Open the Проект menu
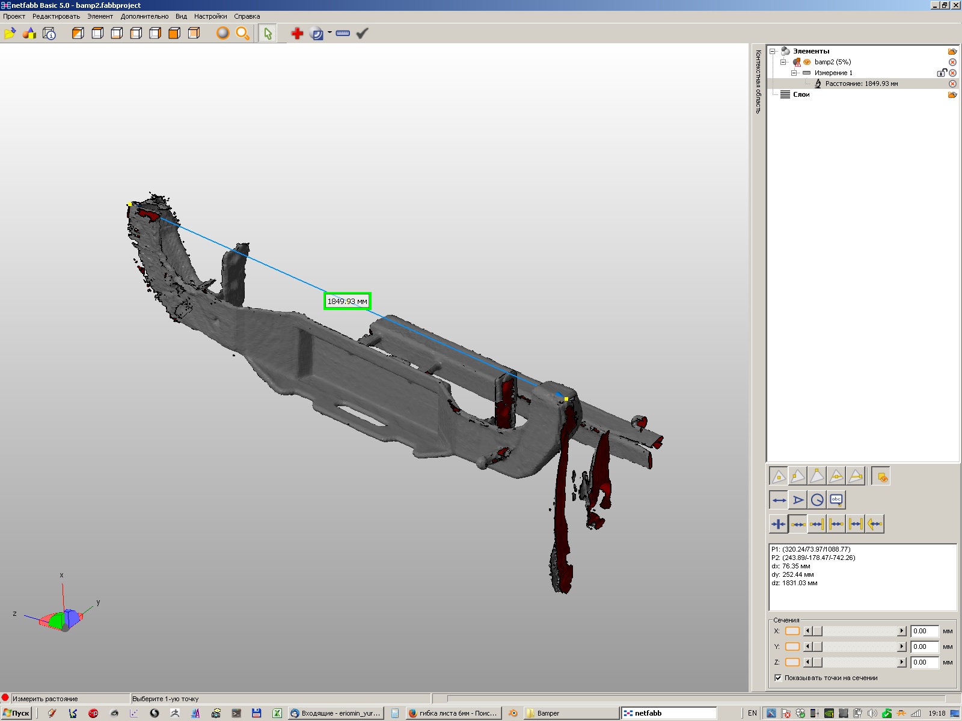 (x=14, y=16)
